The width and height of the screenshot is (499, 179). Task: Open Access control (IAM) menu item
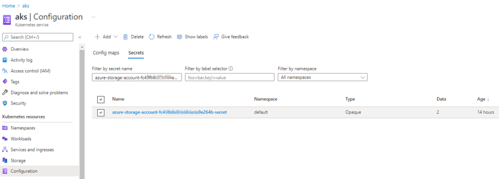point(30,71)
